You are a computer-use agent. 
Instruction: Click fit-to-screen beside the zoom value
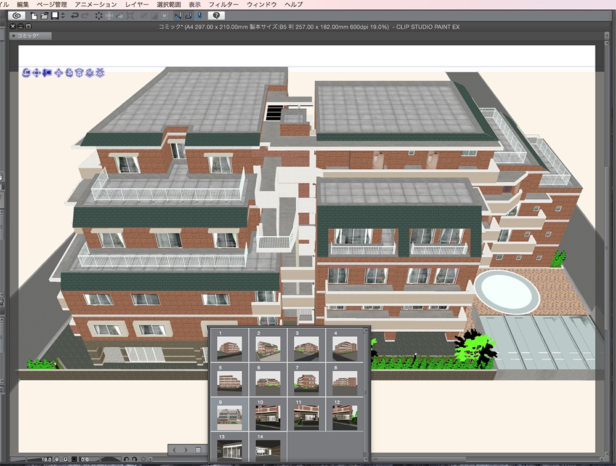(x=74, y=459)
